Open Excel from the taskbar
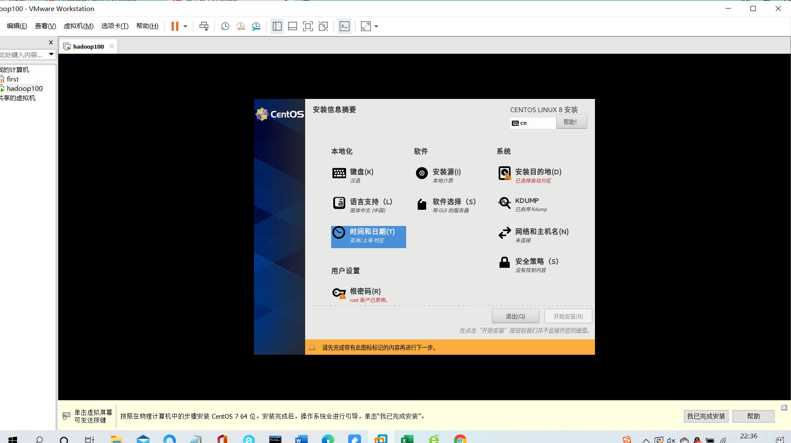This screenshot has height=443, width=791. click(407, 439)
